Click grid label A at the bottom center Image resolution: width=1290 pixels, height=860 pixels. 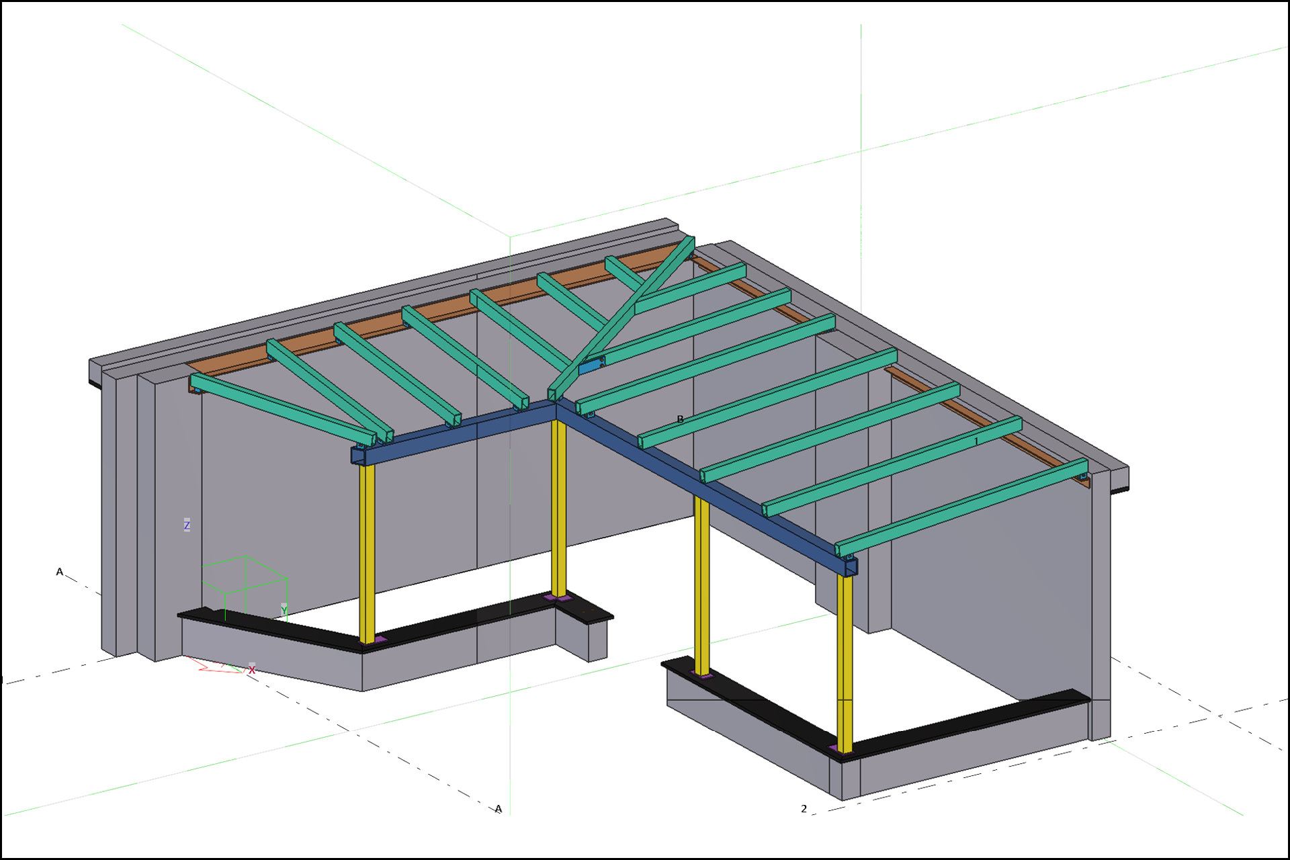[498, 809]
